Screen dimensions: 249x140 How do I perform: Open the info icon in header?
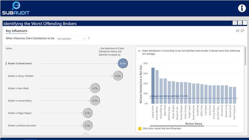[242, 8]
